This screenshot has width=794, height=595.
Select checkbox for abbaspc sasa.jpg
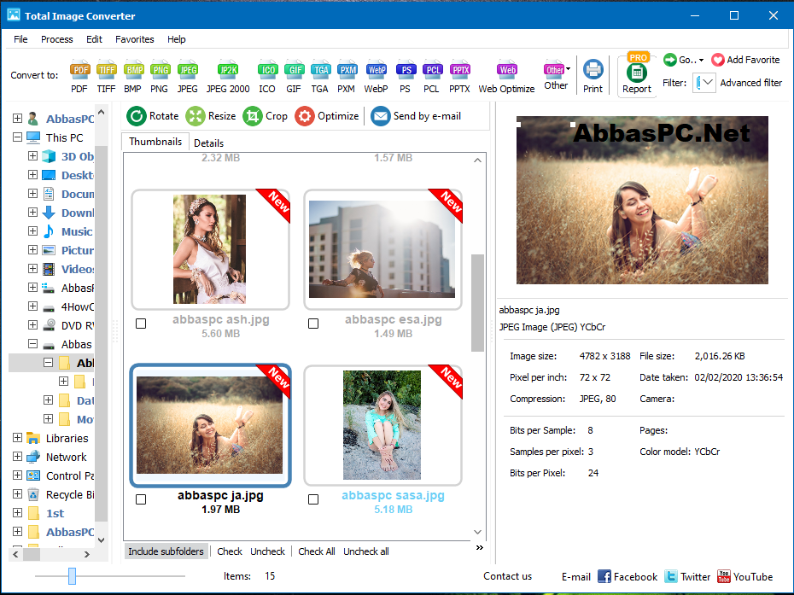pos(313,499)
